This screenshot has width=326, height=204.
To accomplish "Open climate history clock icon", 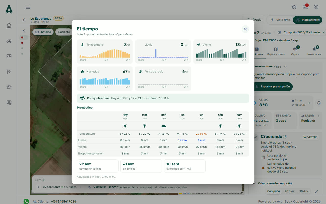I will point(319,103).
